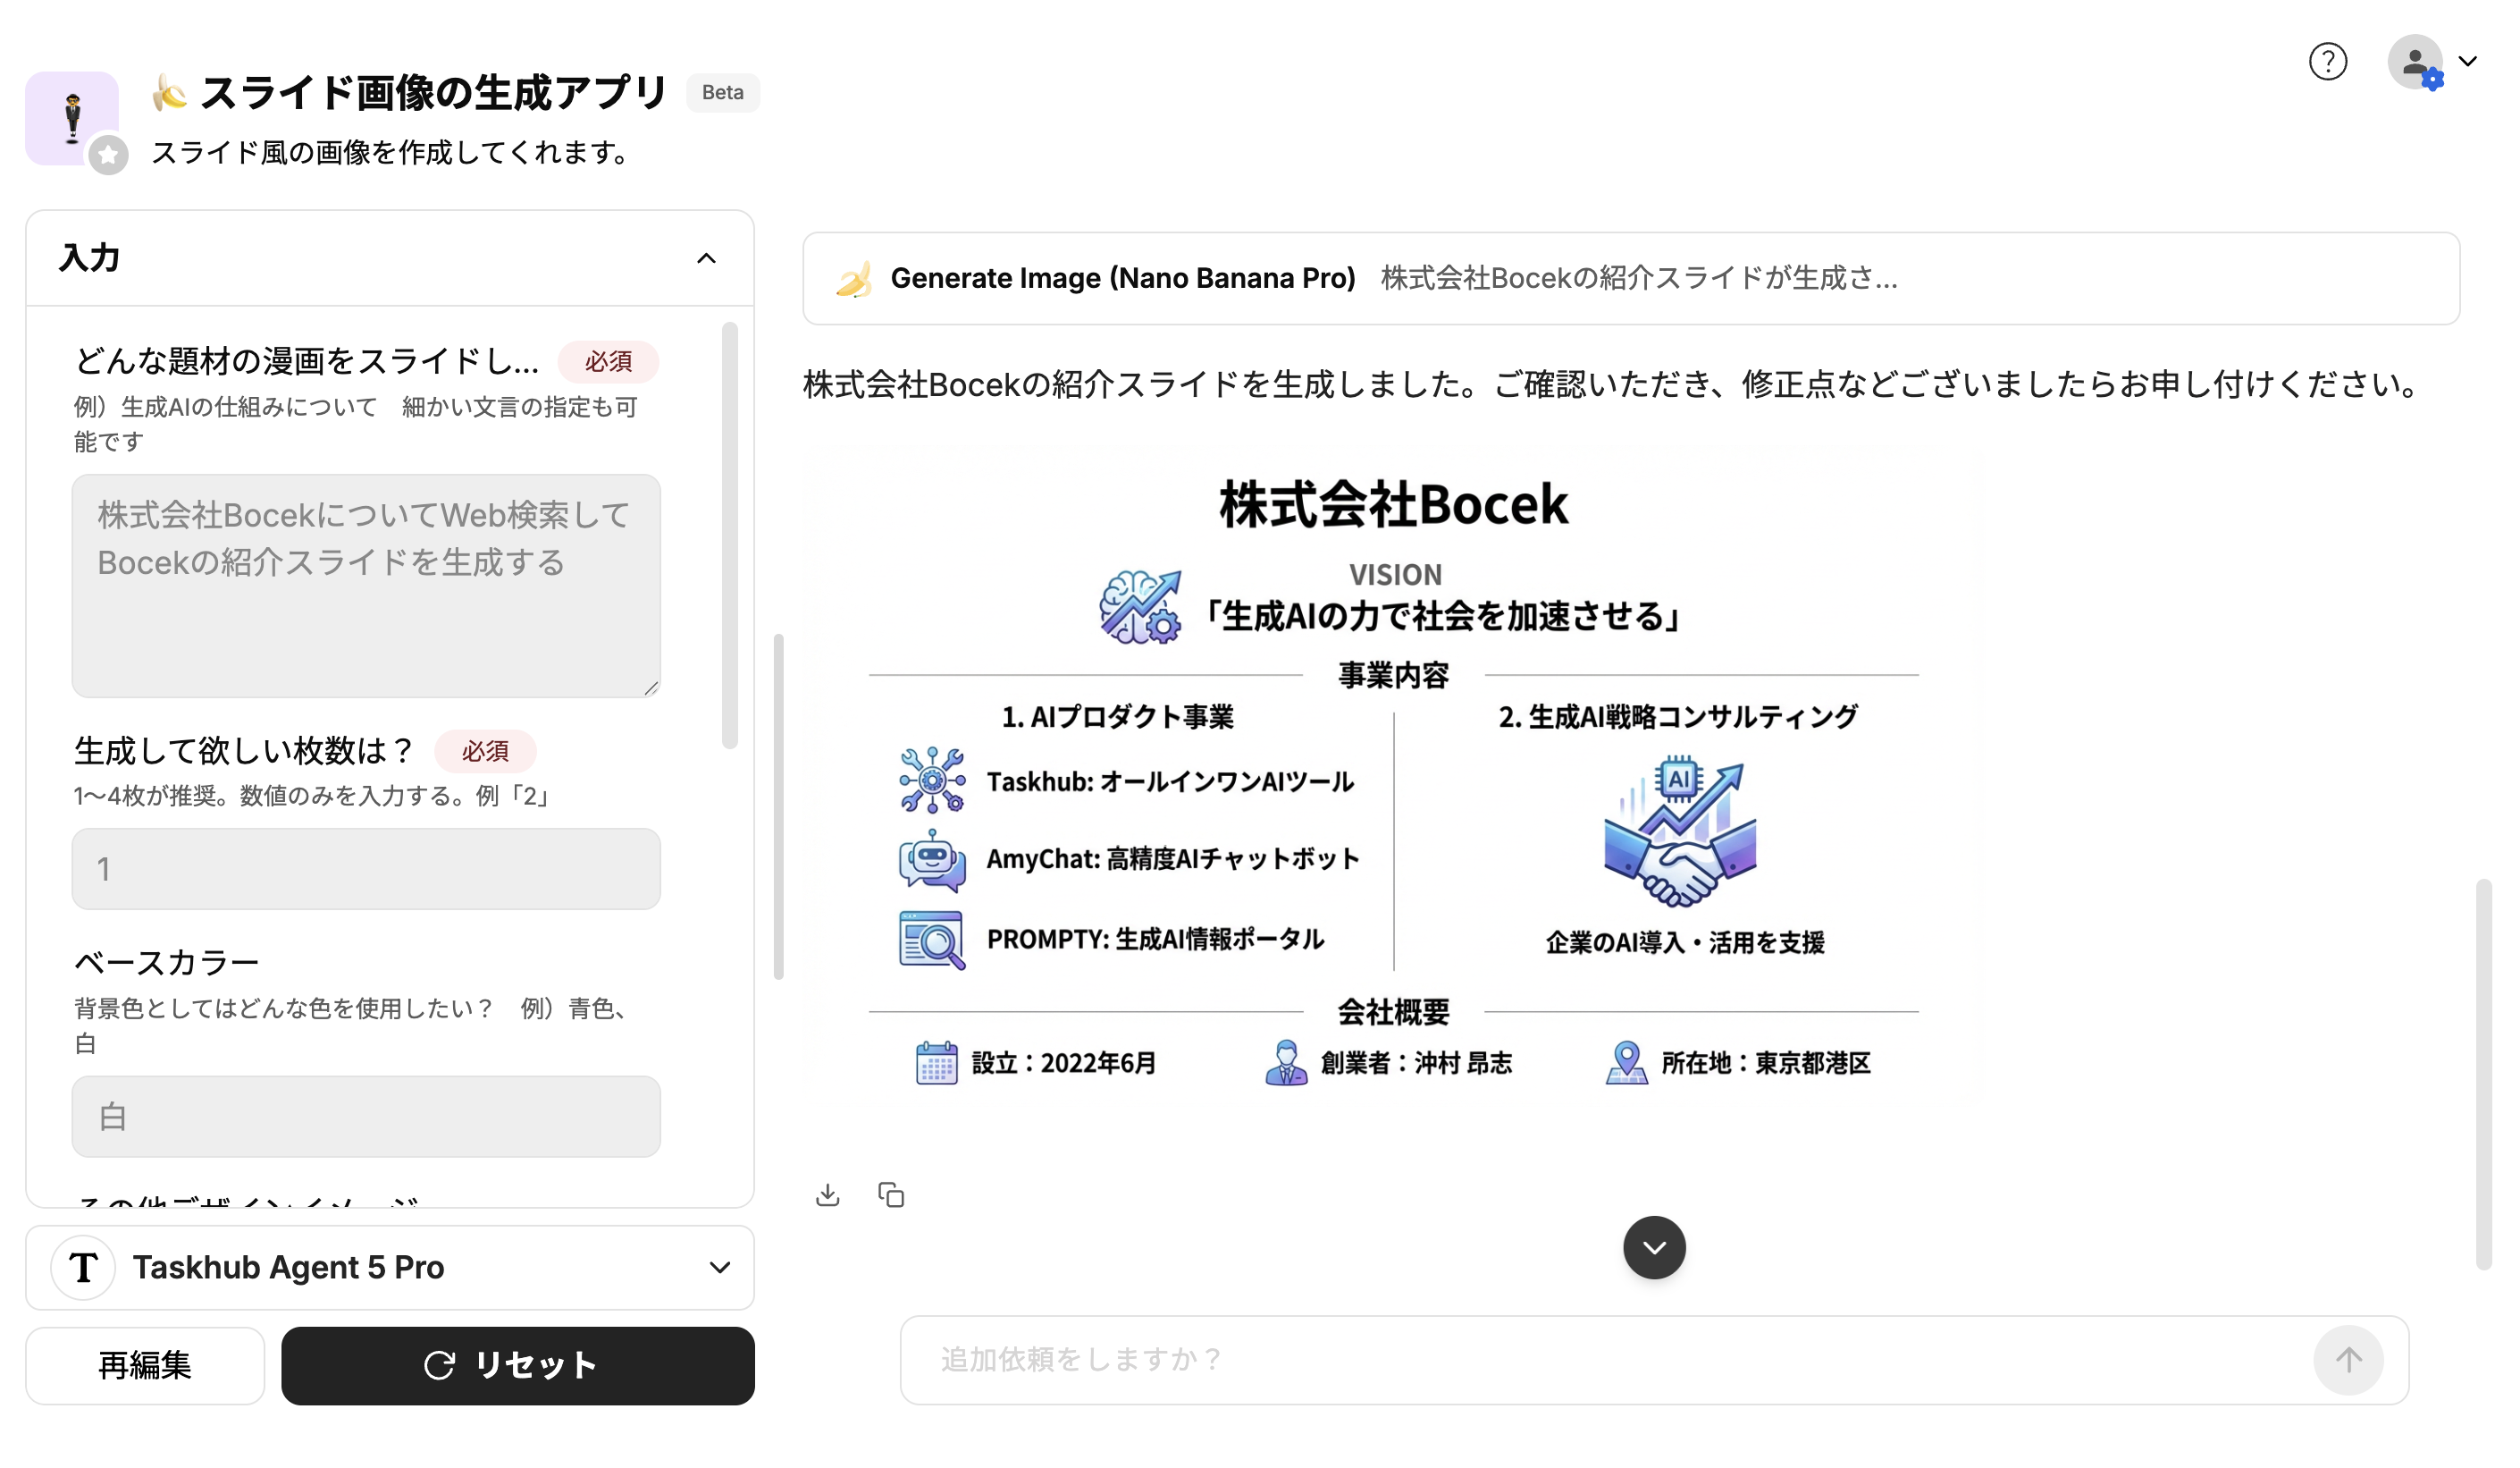Click the 再編集 button
Screen dimensions: 2520x1468
point(145,1365)
